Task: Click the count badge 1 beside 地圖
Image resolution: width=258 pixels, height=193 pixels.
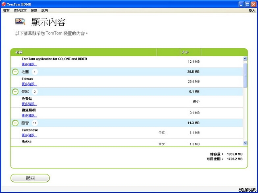Action: pos(35,72)
